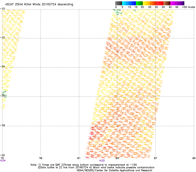
Task: Click the chart title 'ASCAT 25KM NOAA Winds 20160724 descending'
Action: coord(39,4)
